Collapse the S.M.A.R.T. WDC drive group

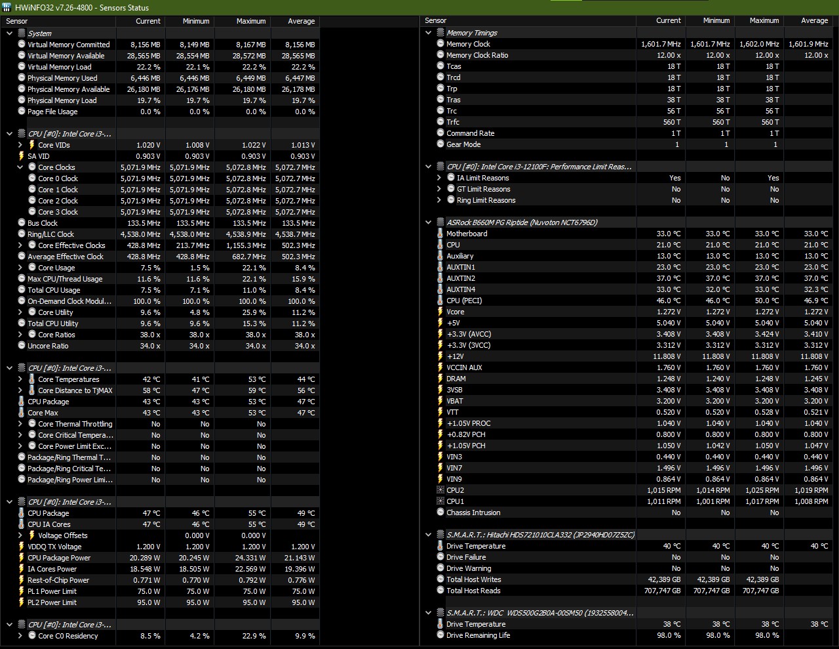[x=429, y=612]
